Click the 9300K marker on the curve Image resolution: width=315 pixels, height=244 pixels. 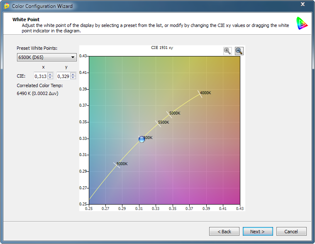[x=117, y=165]
